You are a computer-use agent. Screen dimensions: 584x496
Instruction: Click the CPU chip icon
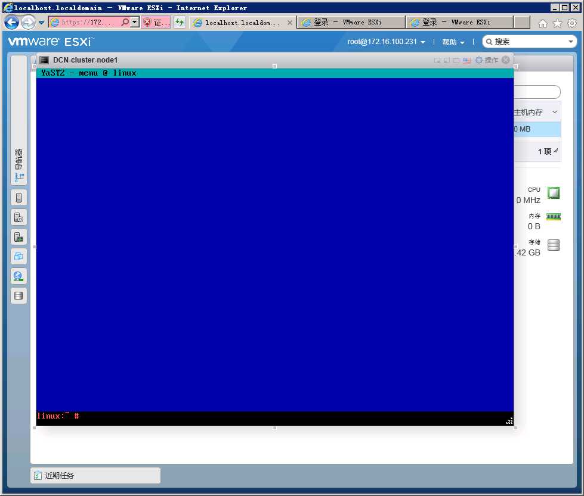click(x=554, y=193)
